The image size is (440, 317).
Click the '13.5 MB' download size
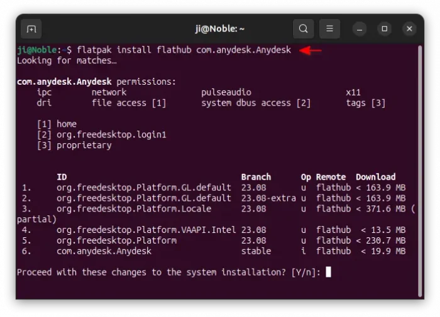click(388, 230)
